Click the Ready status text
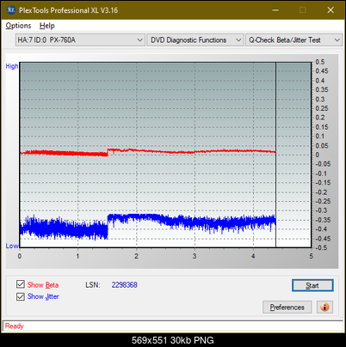This screenshot has width=346, height=347. pyautogui.click(x=14, y=326)
